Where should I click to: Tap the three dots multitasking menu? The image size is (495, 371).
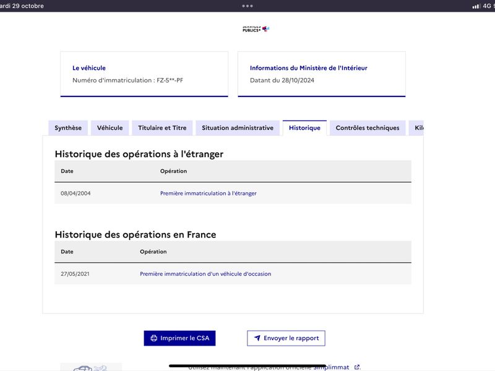[247, 6]
